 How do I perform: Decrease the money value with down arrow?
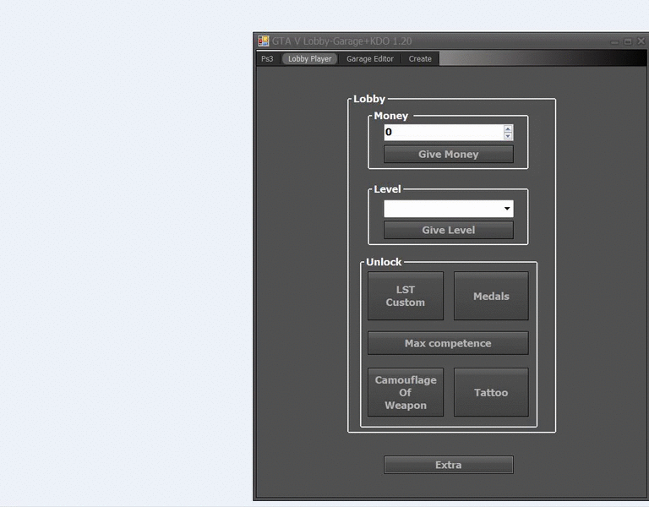click(508, 136)
